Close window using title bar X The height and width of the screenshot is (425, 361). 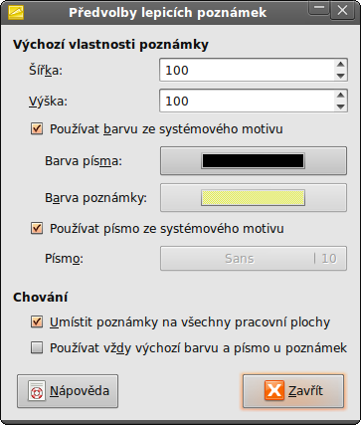pyautogui.click(x=342, y=10)
